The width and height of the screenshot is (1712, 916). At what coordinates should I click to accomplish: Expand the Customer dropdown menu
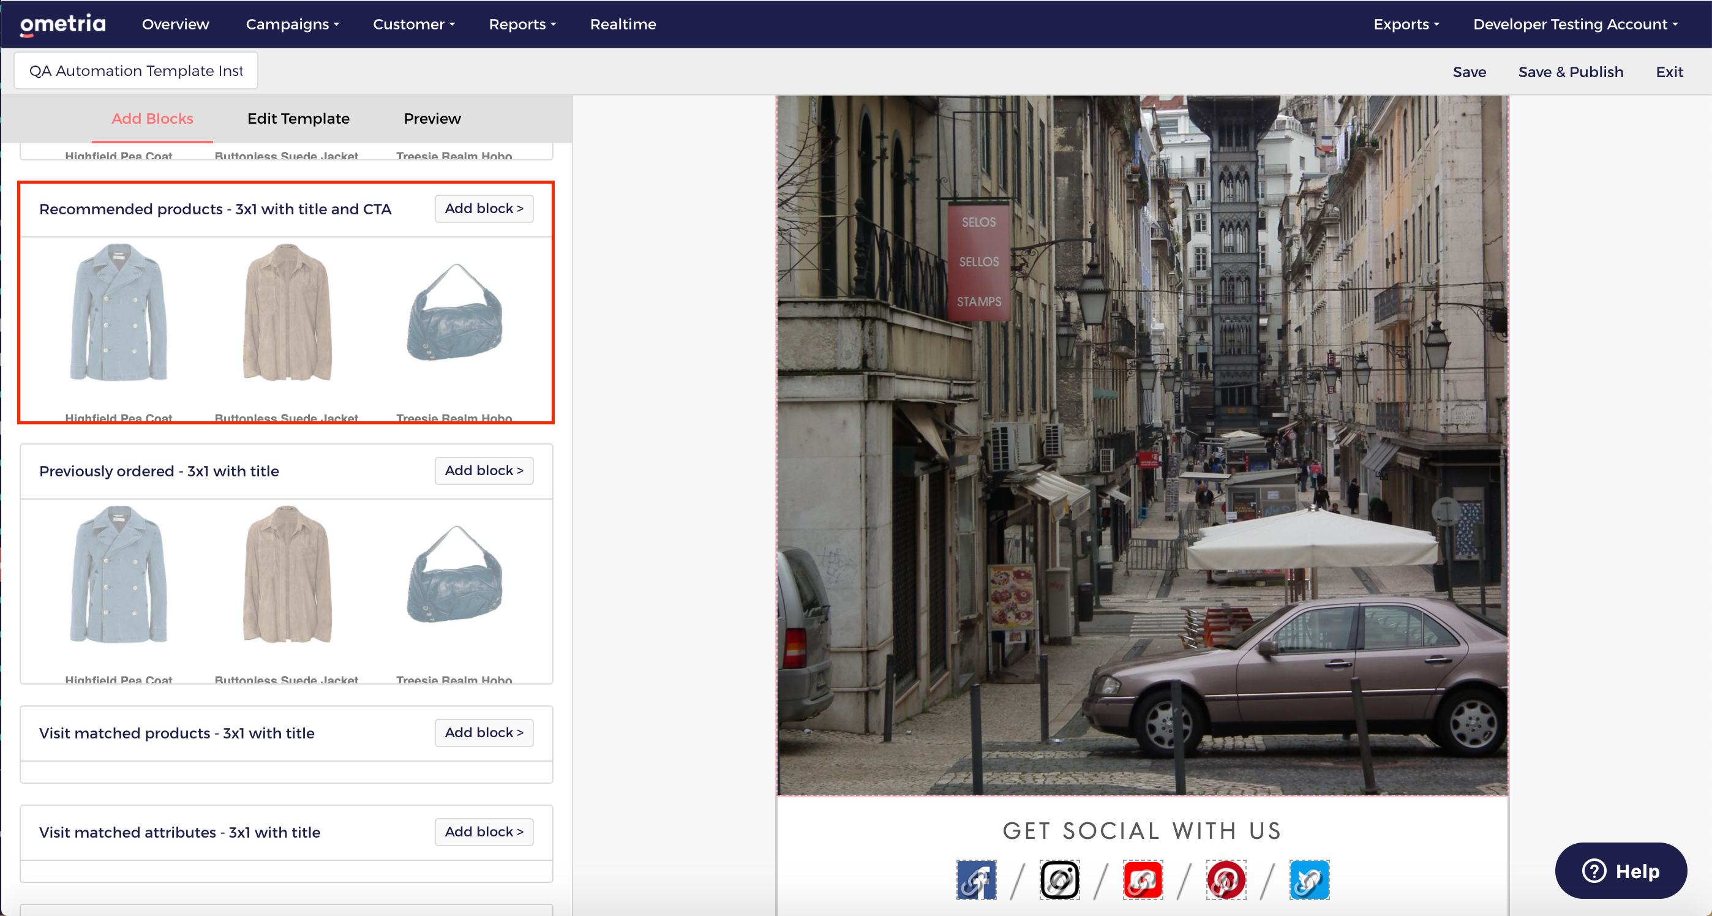tap(413, 24)
